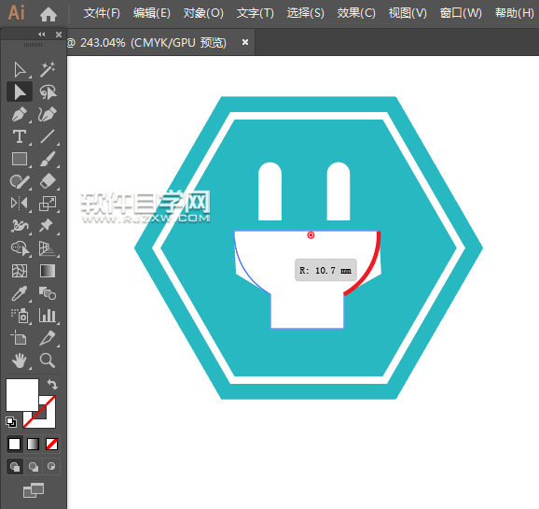Enable Draw Inside mode
Viewport: 539px width, 509px height.
[51, 467]
